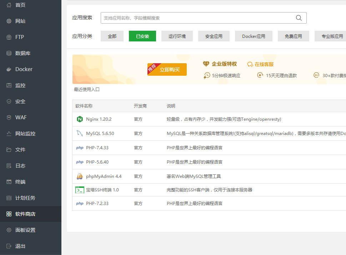
Task: Click the Nginx logo icon
Action: click(80, 119)
